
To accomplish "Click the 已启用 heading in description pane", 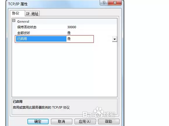I will [18, 102].
